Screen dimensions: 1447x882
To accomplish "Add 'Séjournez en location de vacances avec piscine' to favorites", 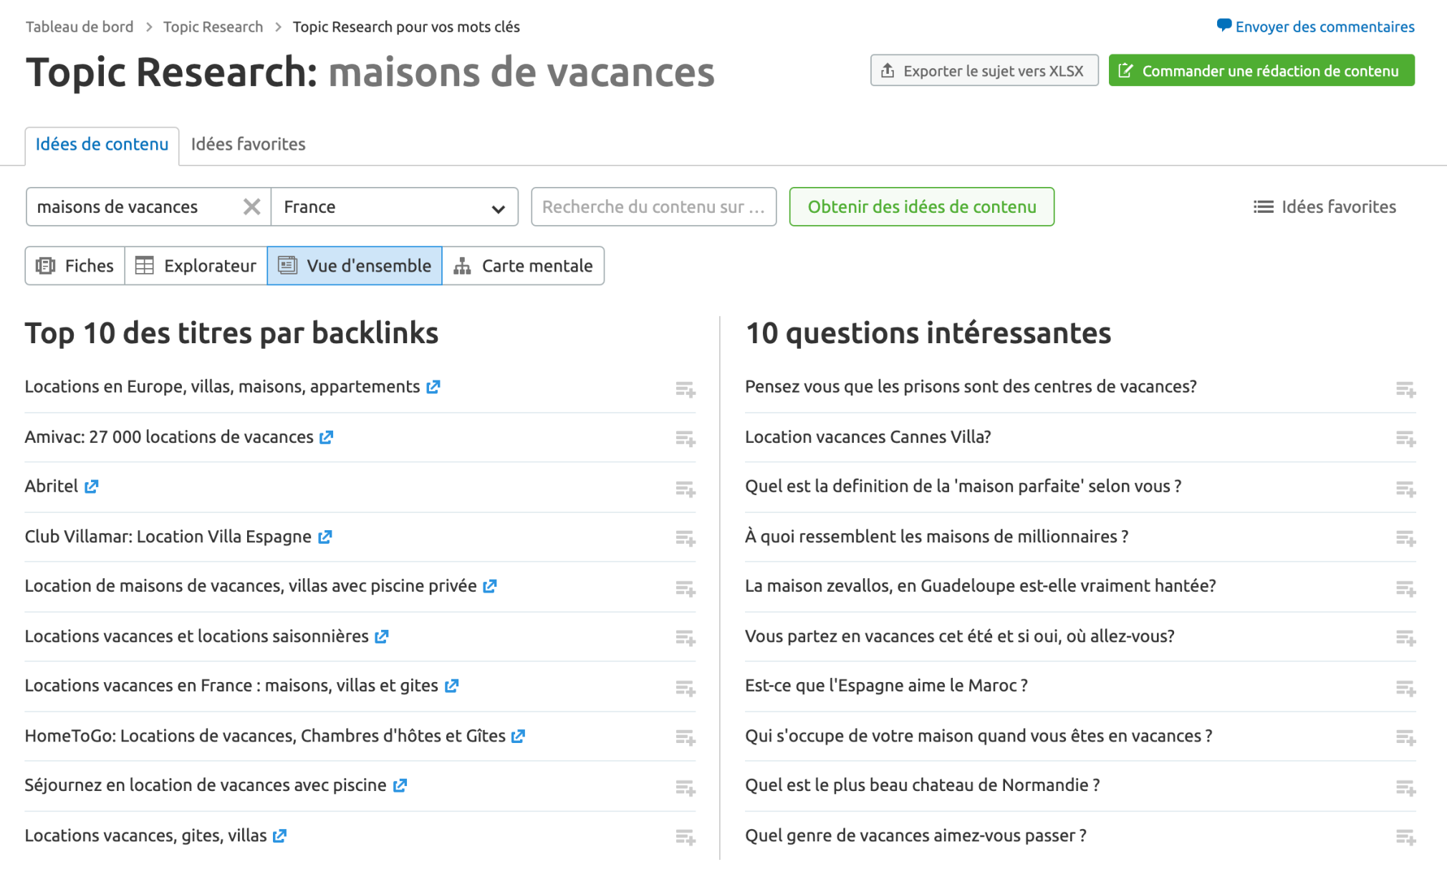I will click(x=685, y=788).
